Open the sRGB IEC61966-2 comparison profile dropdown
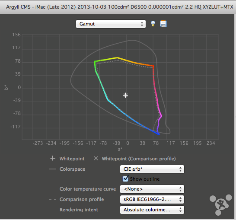 coord(152,199)
